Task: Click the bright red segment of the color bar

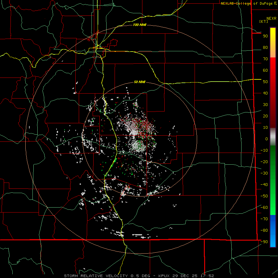Action: [x=273, y=65]
